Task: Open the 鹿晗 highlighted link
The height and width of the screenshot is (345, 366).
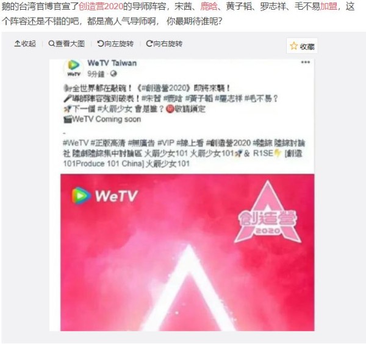Action: [209, 7]
